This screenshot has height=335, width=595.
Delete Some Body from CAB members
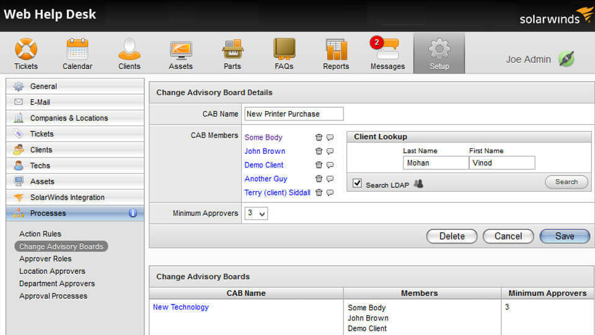coord(319,138)
